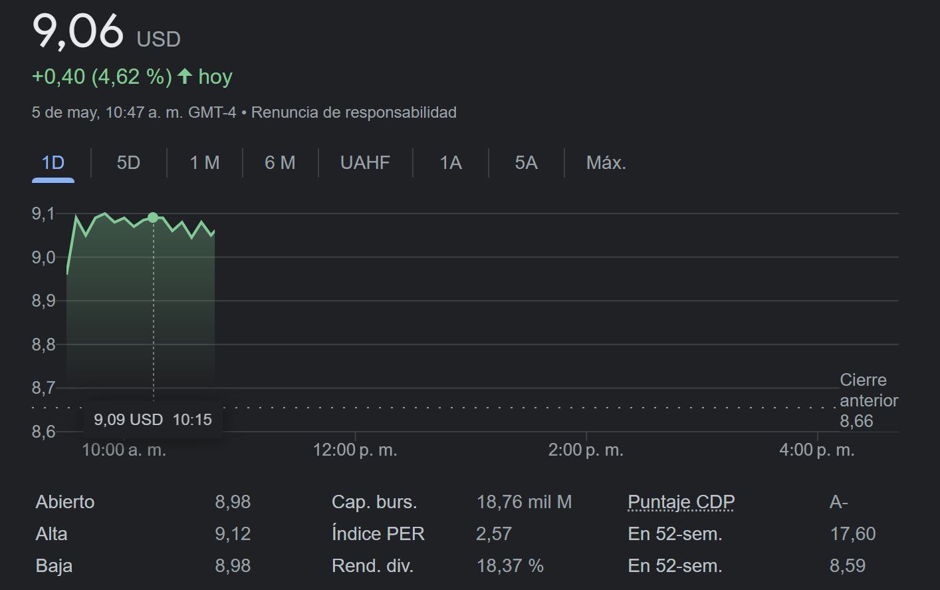Click the Cap. burs. value 18,76 mil M
Screen dimensions: 940x590
pyautogui.click(x=524, y=502)
